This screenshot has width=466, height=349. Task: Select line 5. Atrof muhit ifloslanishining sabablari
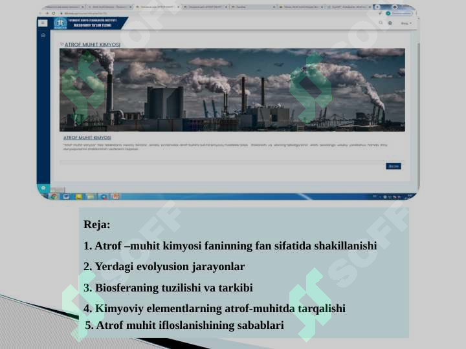[184, 325]
